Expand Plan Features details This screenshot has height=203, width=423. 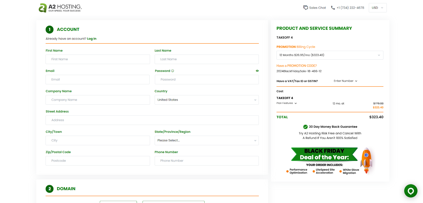[x=287, y=103]
